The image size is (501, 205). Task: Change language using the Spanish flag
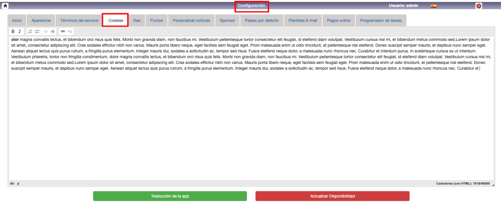pyautogui.click(x=433, y=6)
